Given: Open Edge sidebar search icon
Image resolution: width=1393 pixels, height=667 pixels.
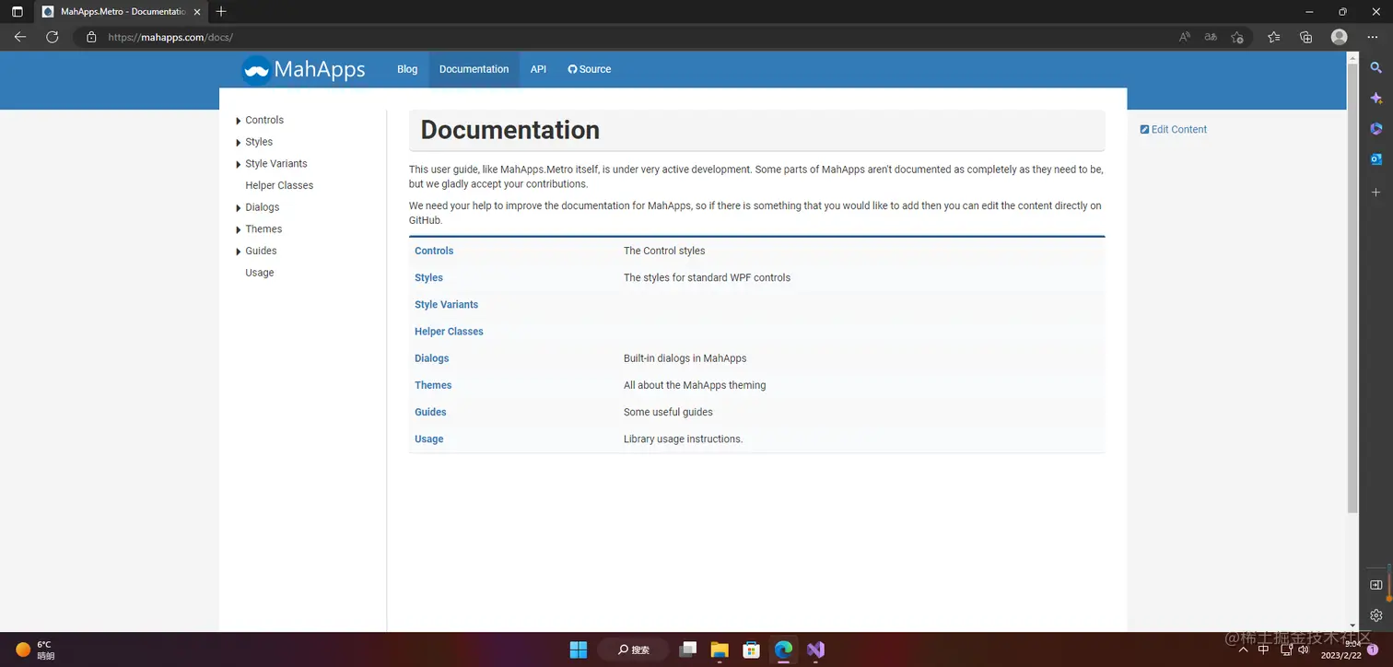Looking at the screenshot, I should [x=1375, y=68].
